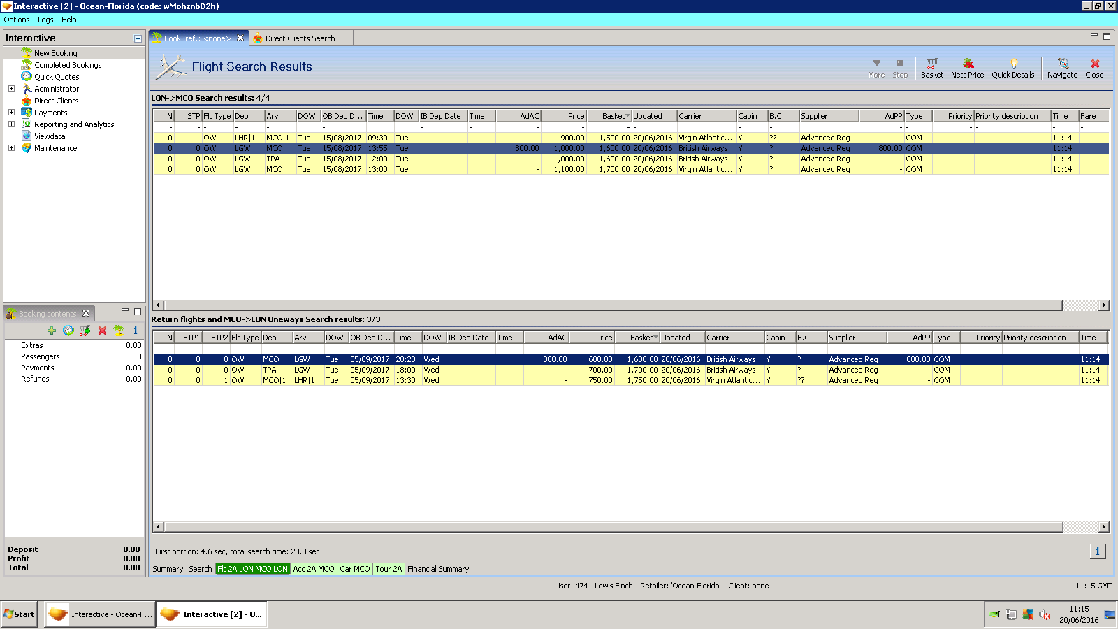Open Quick Quotes in the sidebar

[57, 77]
